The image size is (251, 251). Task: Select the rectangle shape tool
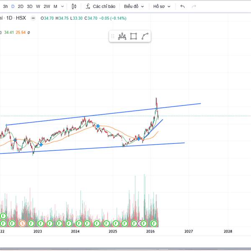[133, 36]
